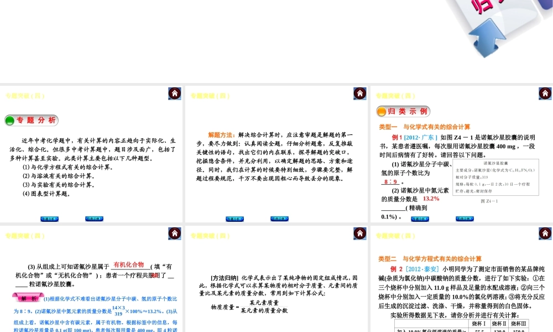Click 专题突破(四) title on 解题方法 slide
The width and height of the screenshot is (553, 332).
click(210, 96)
